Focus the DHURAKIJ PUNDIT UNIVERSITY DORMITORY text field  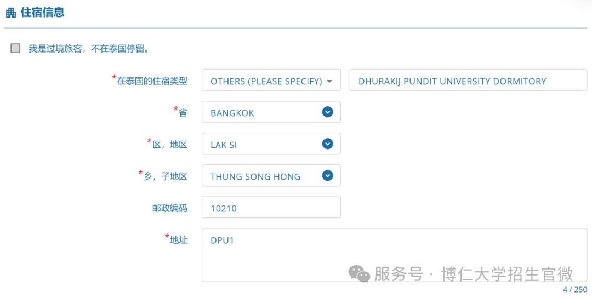click(x=468, y=80)
